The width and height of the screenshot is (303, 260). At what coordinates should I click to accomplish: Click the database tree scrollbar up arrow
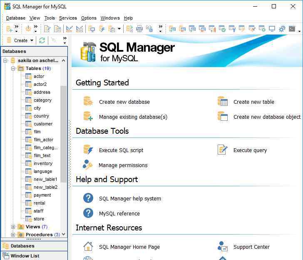coord(63,60)
